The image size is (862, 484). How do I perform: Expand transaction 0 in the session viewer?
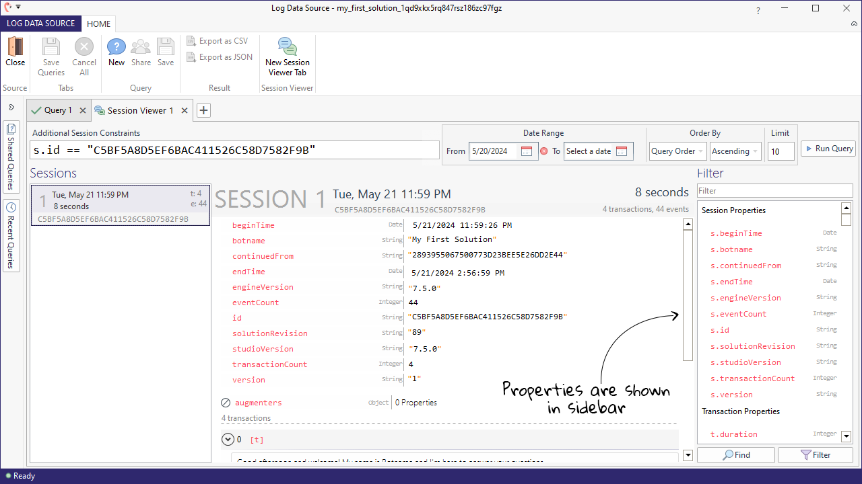tap(228, 439)
